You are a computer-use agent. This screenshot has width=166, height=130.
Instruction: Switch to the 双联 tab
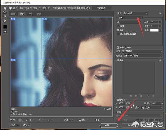pyautogui.click(x=31, y=14)
